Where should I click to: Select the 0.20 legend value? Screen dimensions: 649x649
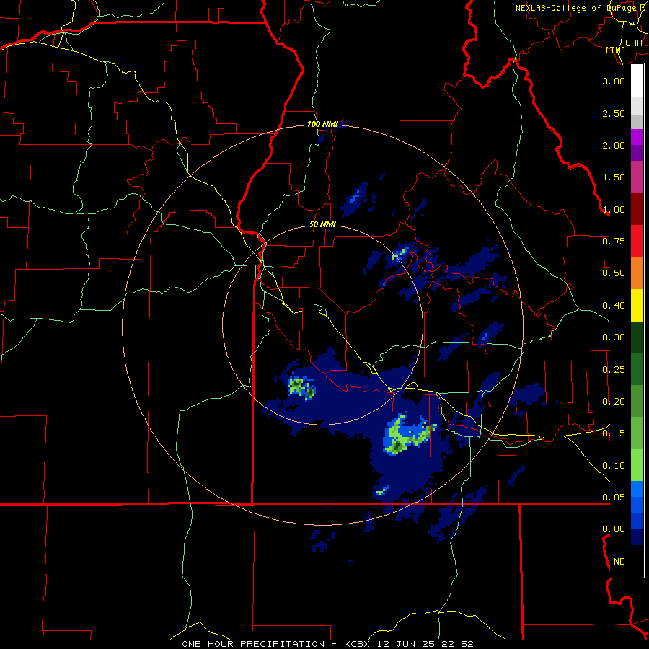(614, 402)
